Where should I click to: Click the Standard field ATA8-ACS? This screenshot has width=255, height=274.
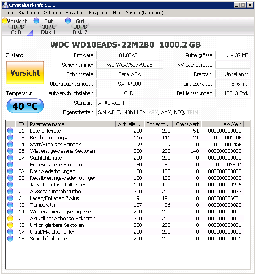click(x=173, y=103)
